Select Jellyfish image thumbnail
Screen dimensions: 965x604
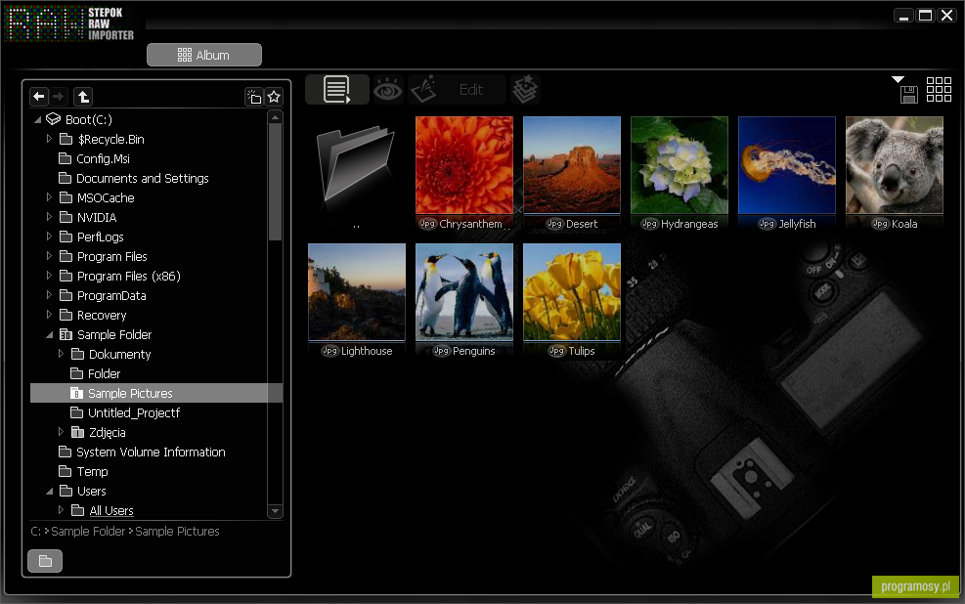tap(787, 165)
